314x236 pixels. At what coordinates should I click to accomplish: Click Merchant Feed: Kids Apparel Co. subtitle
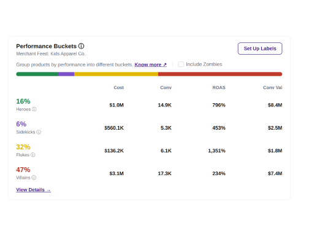point(51,53)
